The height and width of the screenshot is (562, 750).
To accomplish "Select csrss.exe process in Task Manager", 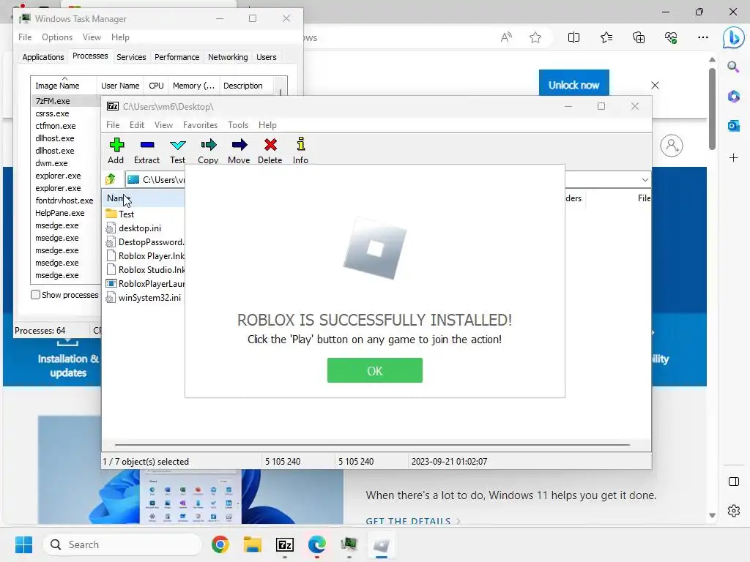I will [x=52, y=113].
